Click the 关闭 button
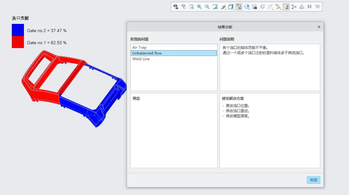The height and width of the screenshot is (195, 349). coord(313,180)
